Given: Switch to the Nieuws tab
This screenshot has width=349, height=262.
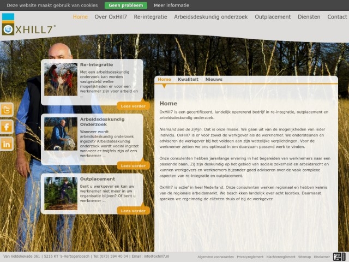Looking at the screenshot, I should click(214, 80).
